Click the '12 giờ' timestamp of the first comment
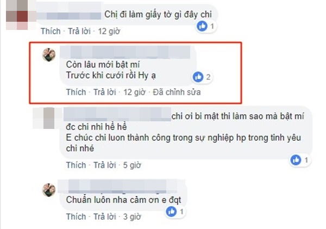 tap(109, 32)
